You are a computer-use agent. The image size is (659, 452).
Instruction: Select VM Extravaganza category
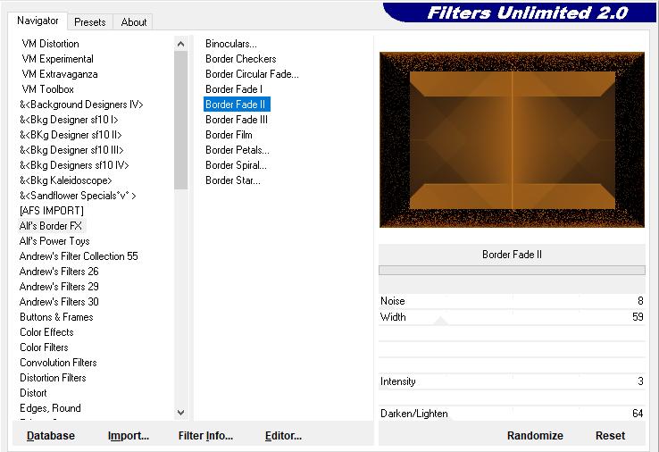click(60, 74)
